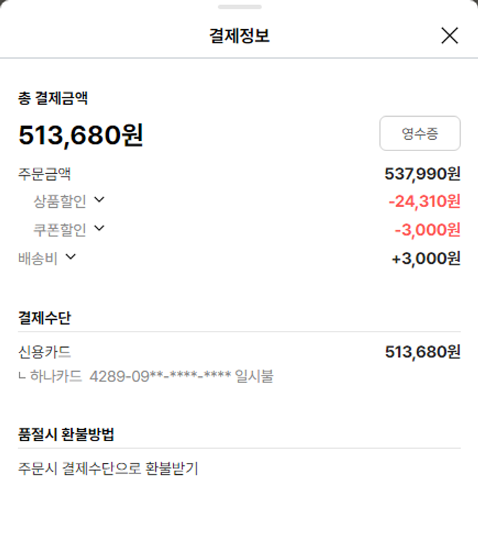This screenshot has width=478, height=545.
Task: Click the 513,680원 amount beside 신용카드
Action: pyautogui.click(x=422, y=352)
